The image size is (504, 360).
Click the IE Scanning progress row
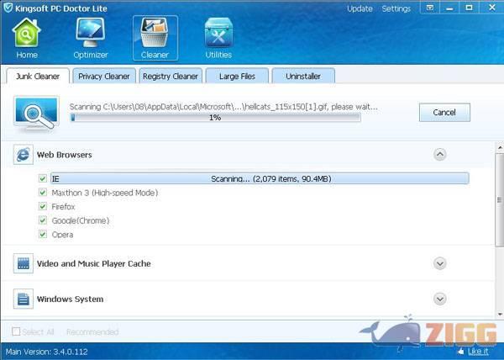coord(260,178)
